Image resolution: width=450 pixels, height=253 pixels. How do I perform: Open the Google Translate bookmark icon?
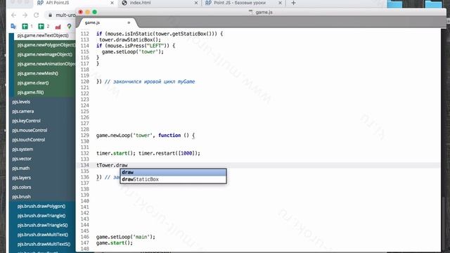pyautogui.click(x=13, y=27)
